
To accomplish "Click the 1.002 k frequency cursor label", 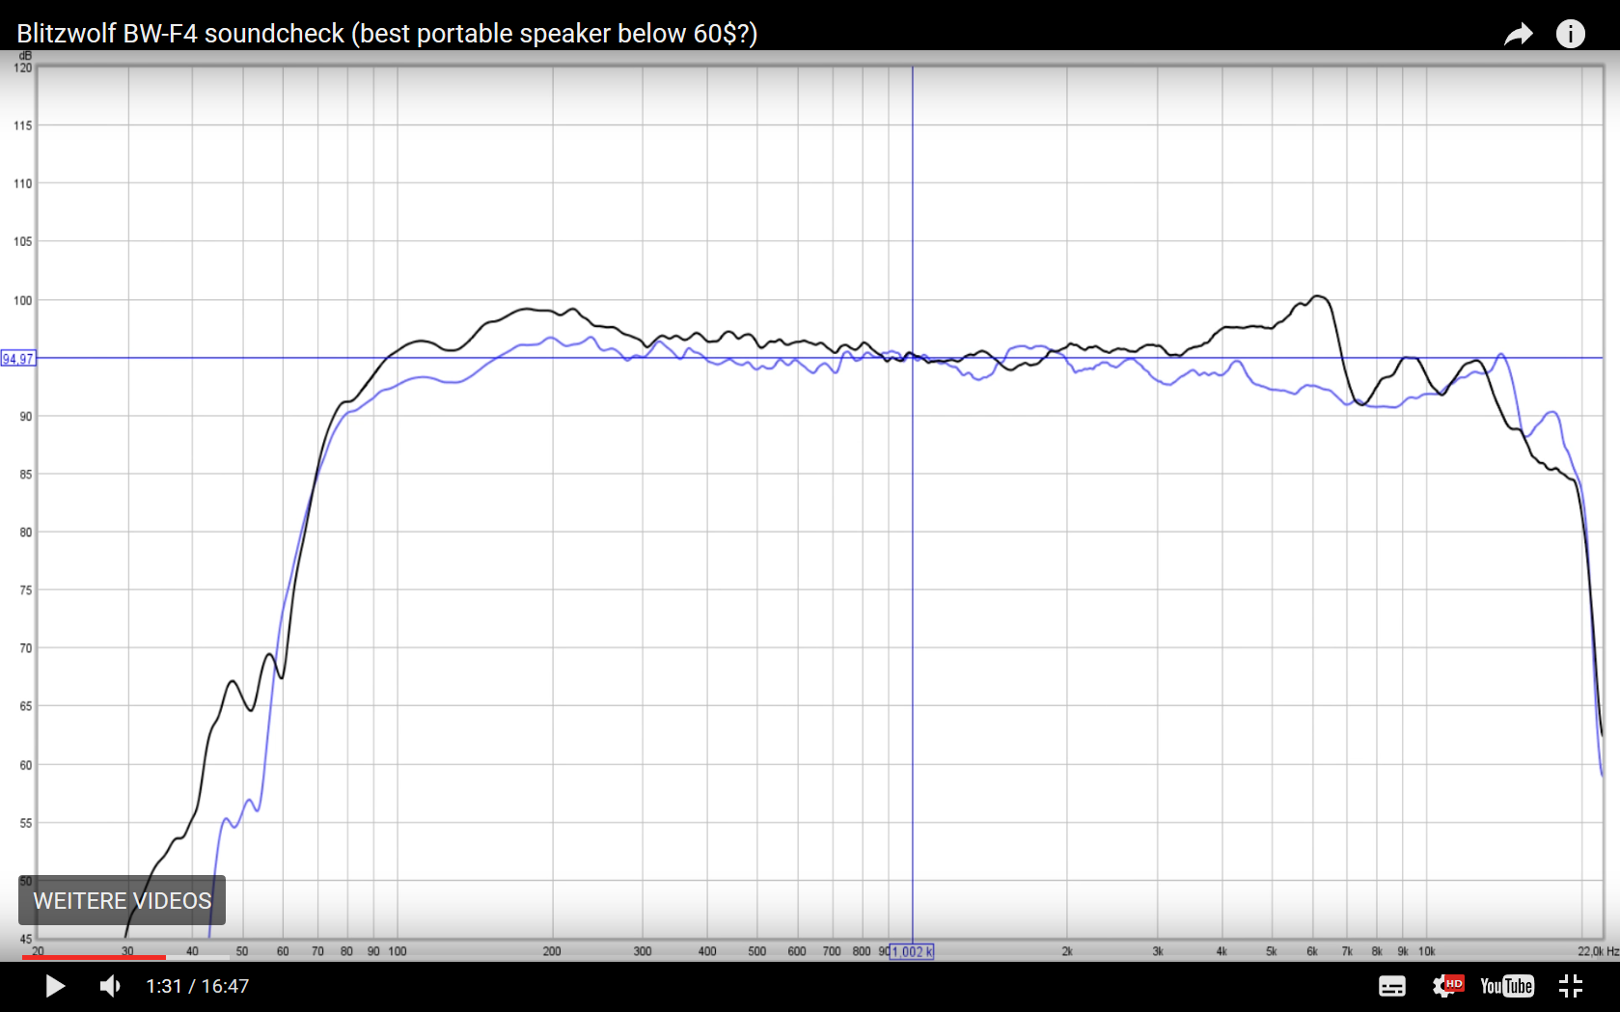I will tap(912, 951).
